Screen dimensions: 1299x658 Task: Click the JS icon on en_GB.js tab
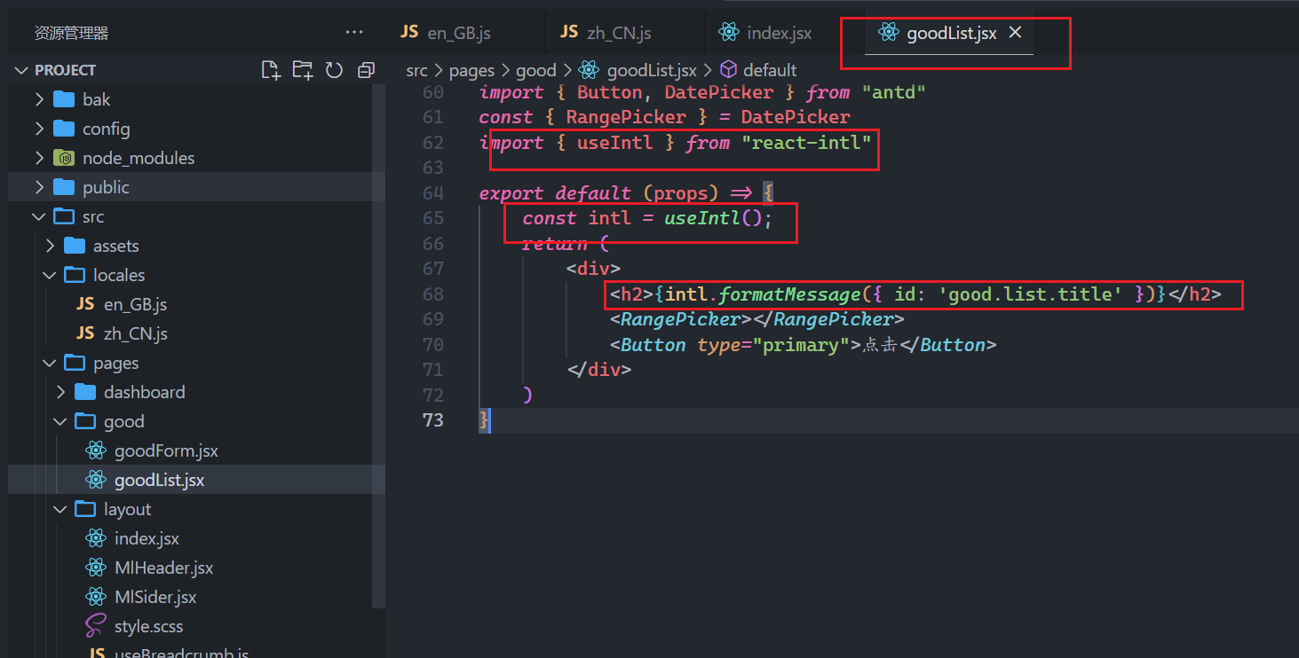click(409, 33)
